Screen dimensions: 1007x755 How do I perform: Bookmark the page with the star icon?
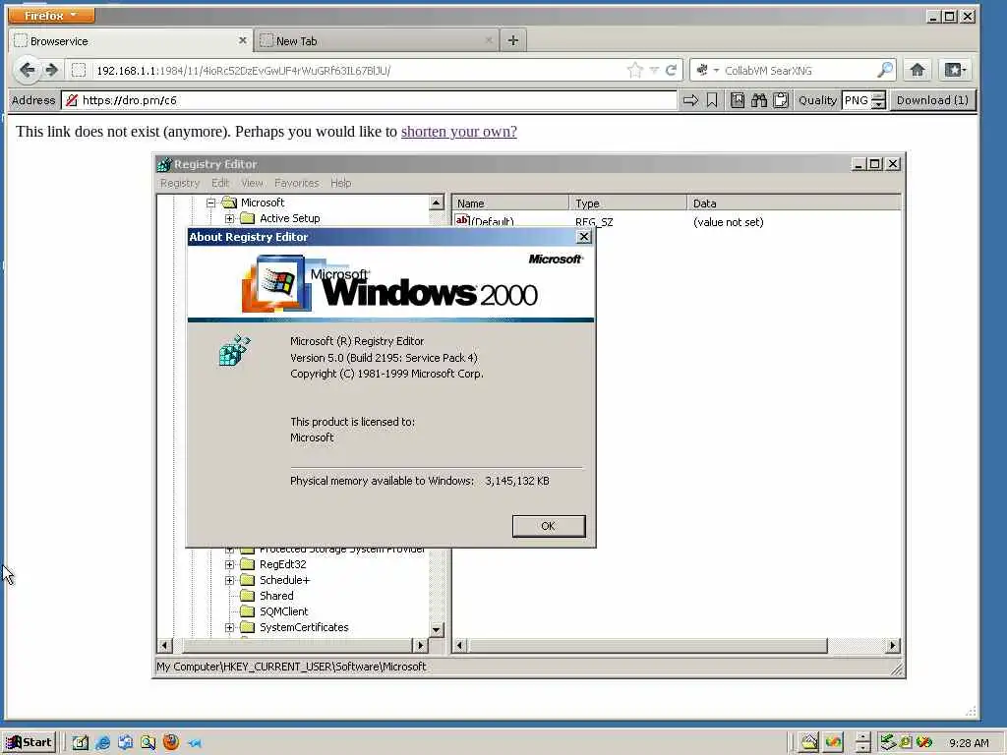(x=634, y=70)
